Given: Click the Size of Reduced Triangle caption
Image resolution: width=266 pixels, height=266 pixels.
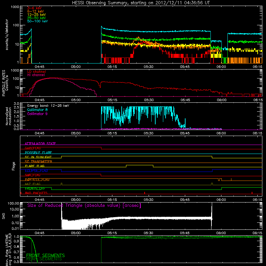Looking at the screenshot, I should (84, 205).
